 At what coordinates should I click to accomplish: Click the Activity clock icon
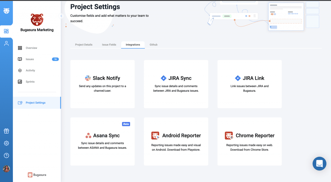pyautogui.click(x=20, y=70)
